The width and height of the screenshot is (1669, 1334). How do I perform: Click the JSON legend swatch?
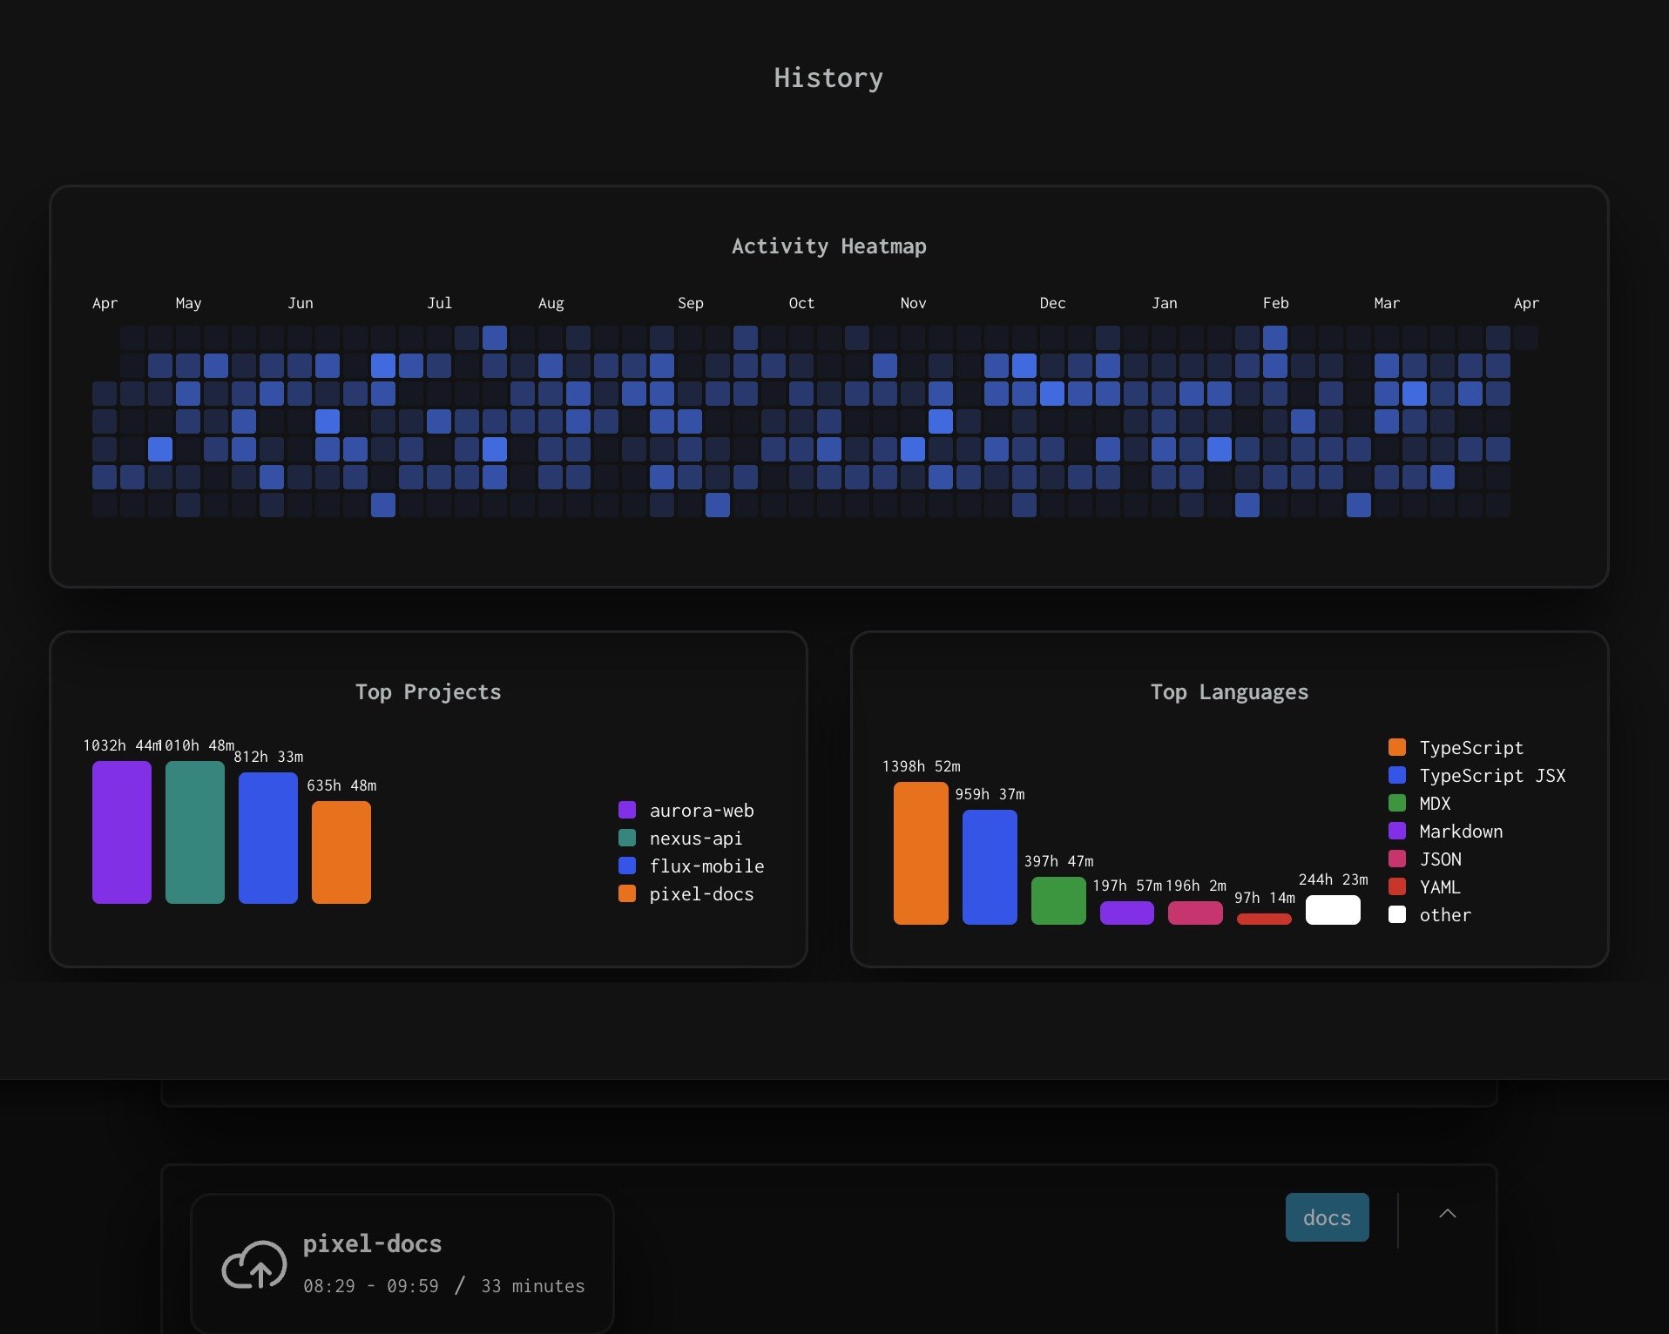(x=1396, y=859)
